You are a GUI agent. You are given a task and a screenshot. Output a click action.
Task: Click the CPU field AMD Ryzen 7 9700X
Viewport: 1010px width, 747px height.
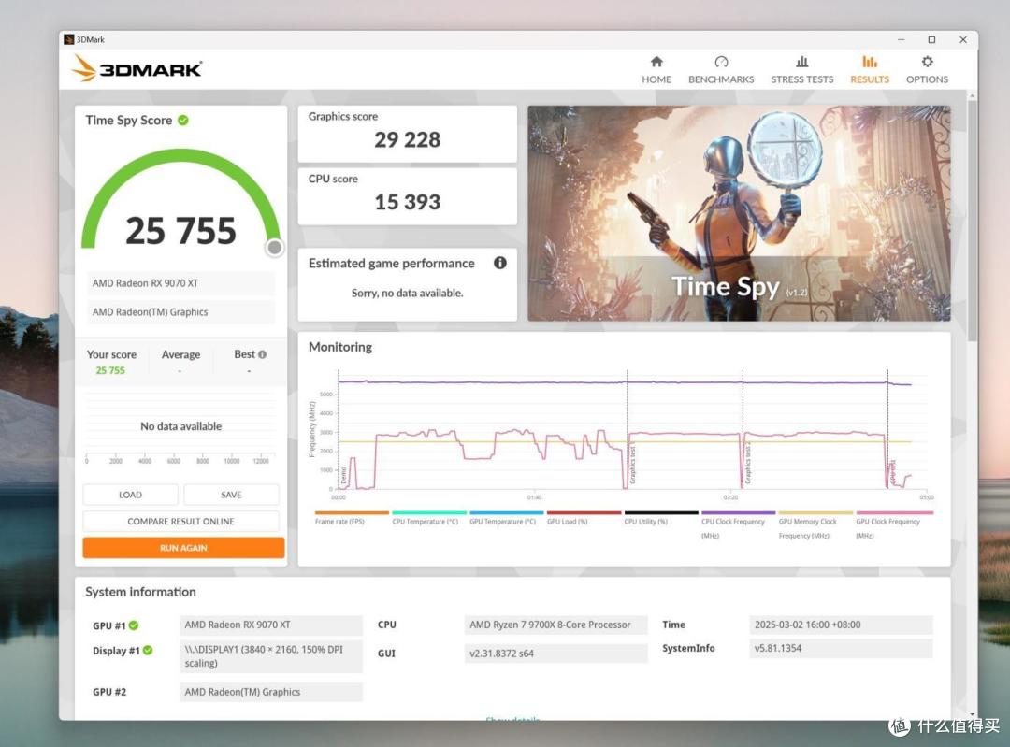click(x=555, y=625)
